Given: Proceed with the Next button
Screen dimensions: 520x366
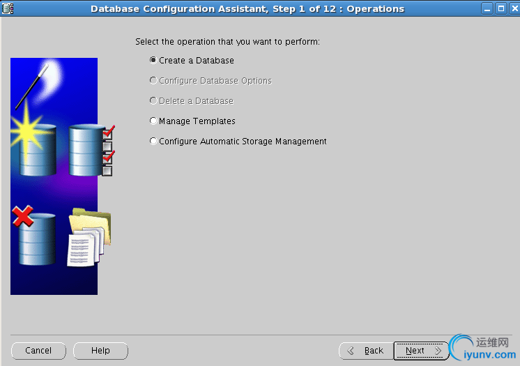Looking at the screenshot, I should [x=421, y=351].
